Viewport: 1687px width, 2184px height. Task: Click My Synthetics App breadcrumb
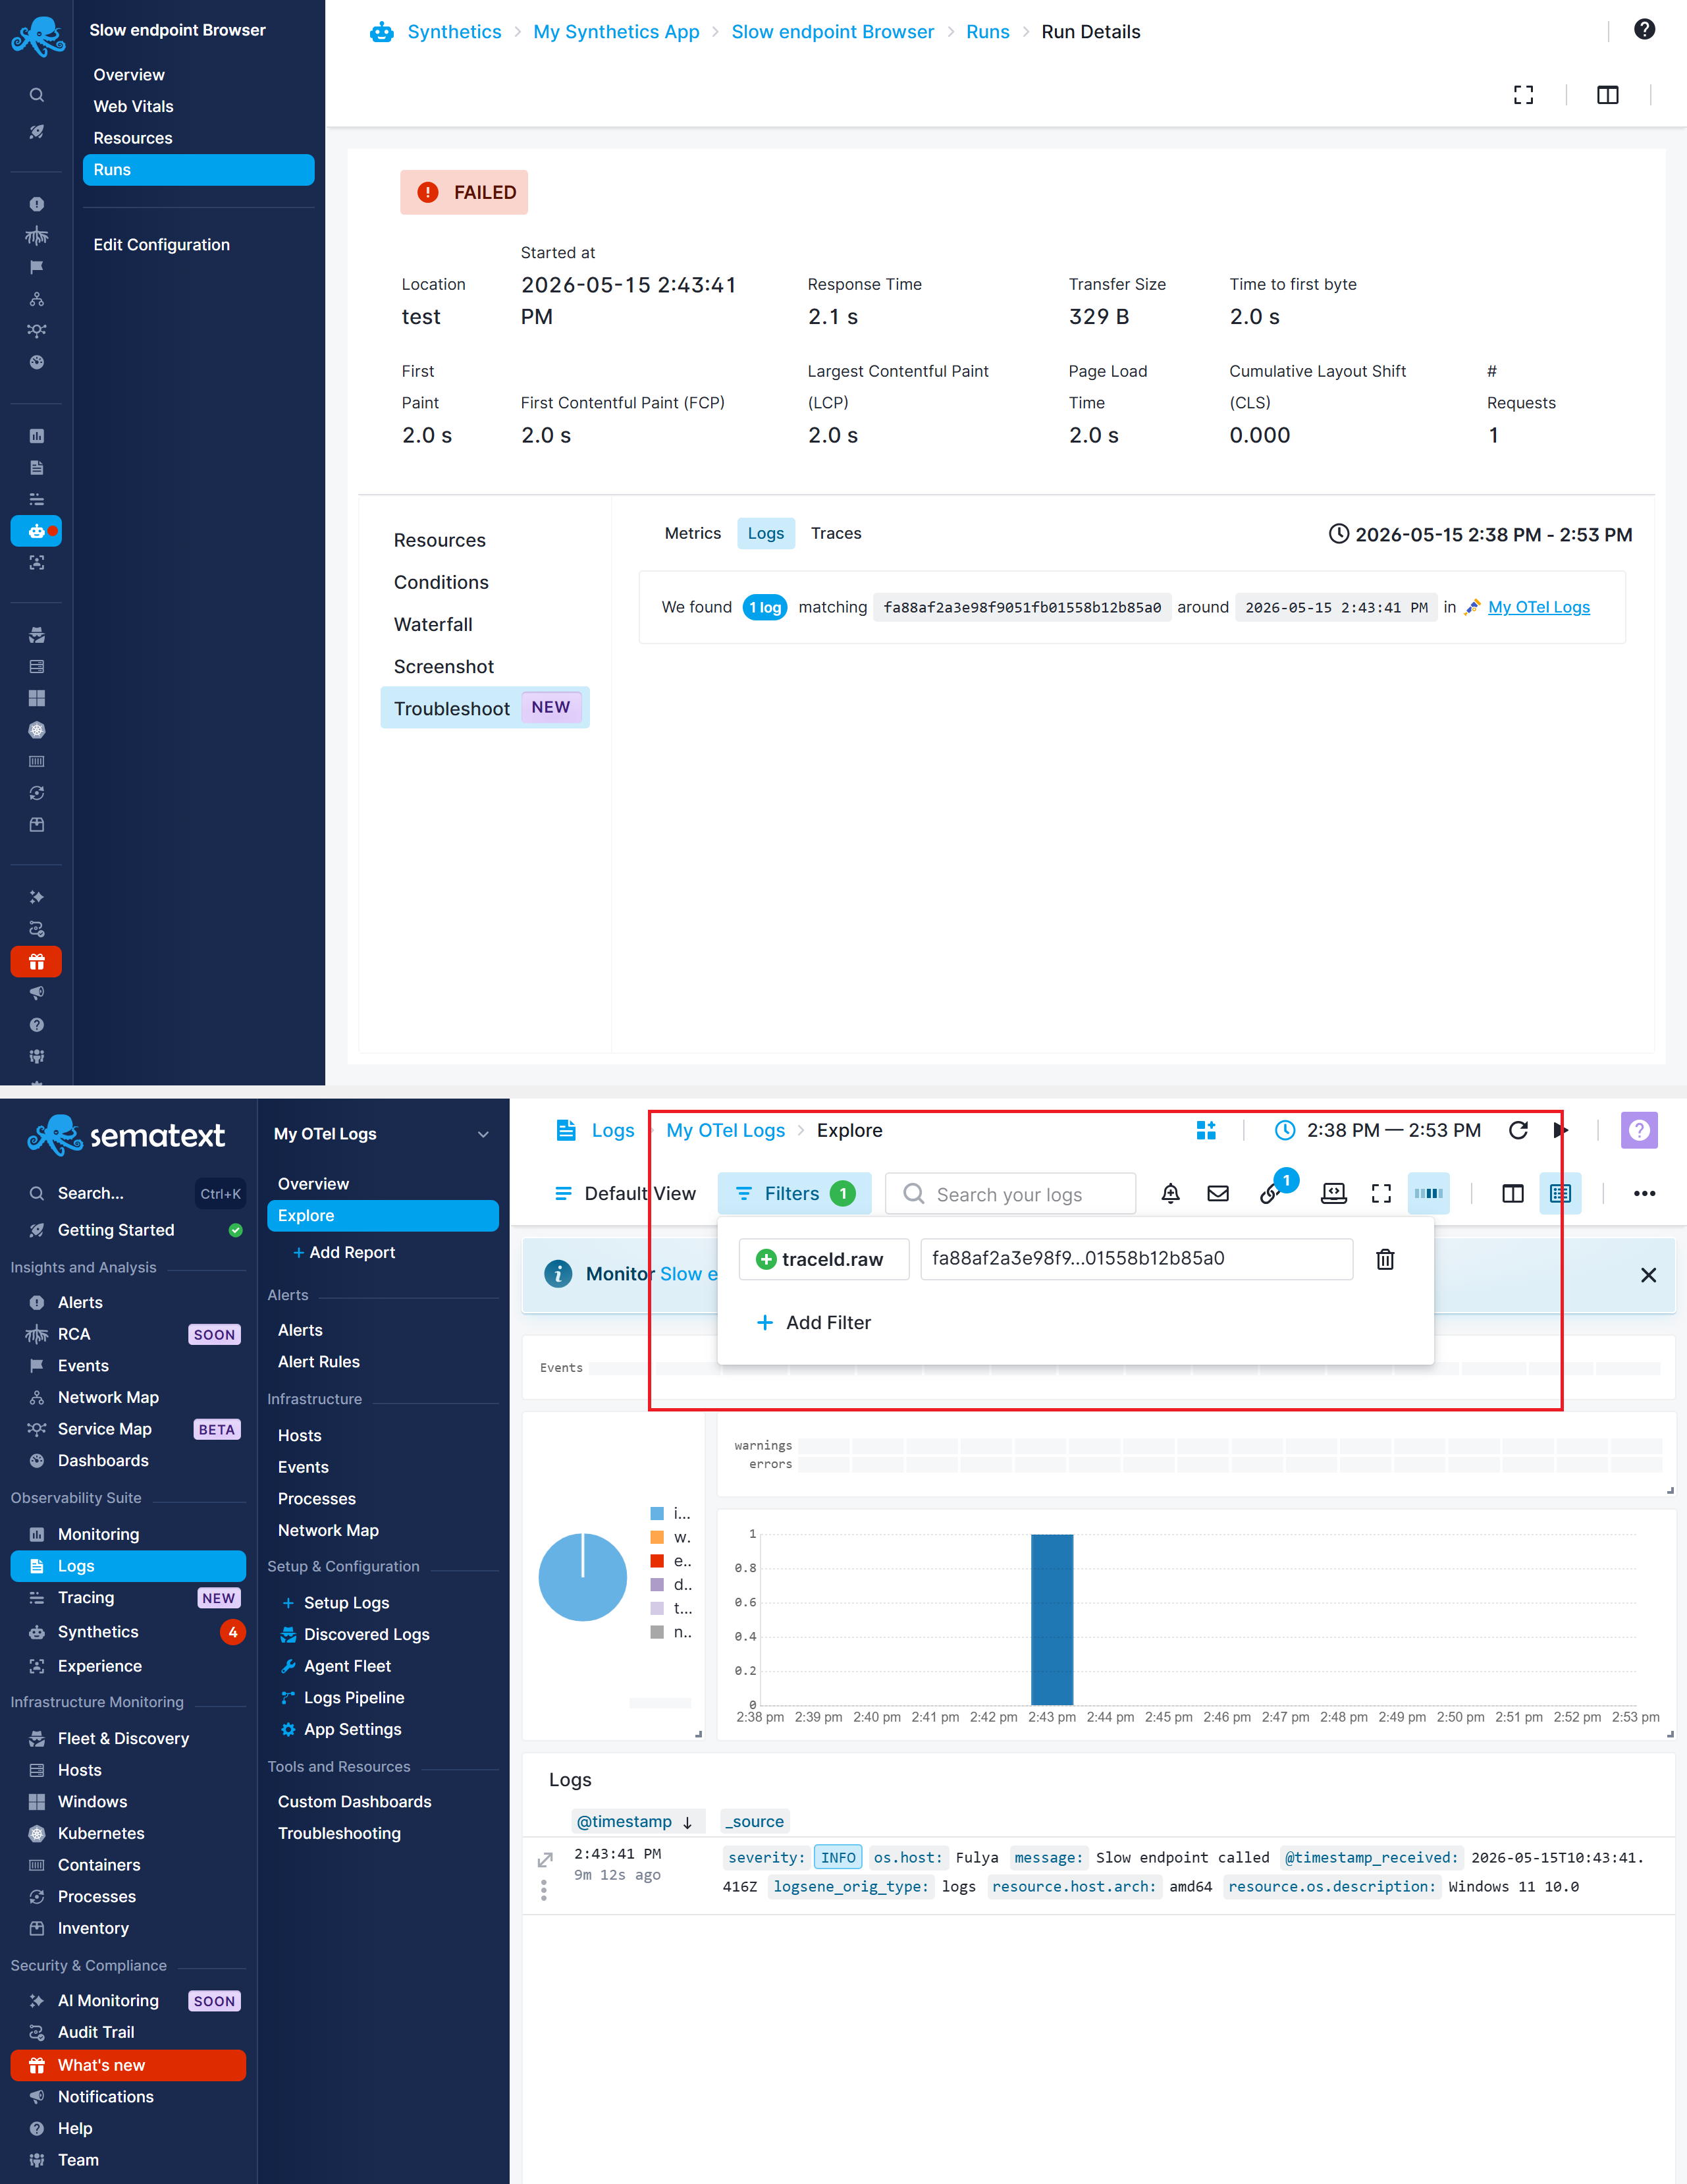pyautogui.click(x=616, y=32)
